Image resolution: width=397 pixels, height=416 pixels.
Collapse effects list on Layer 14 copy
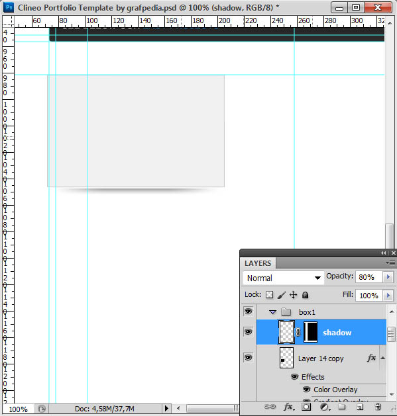click(x=382, y=358)
